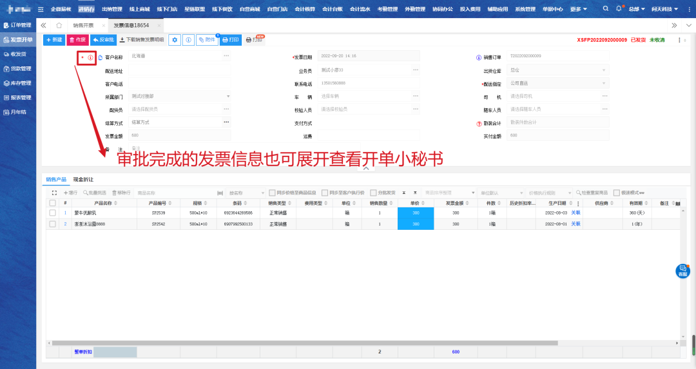Switch to the 现金折让 tab
696x369 pixels.
pyautogui.click(x=83, y=179)
